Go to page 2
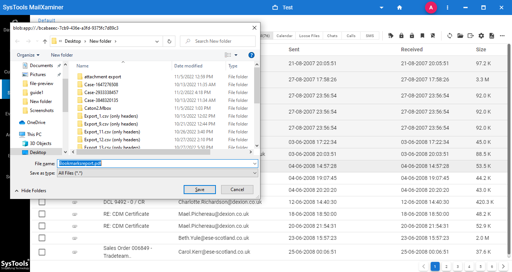Image resolution: width=512 pixels, height=272 pixels. (x=446, y=266)
